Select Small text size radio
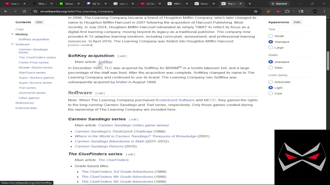This screenshot has height=185, width=330. click(270, 36)
